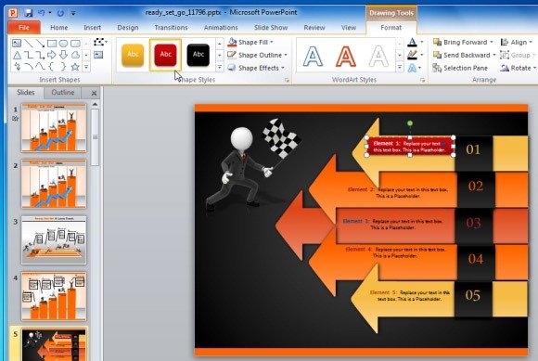Select slide 3 thumbnail
Image resolution: width=538 pixels, height=361 pixels.
[54, 239]
